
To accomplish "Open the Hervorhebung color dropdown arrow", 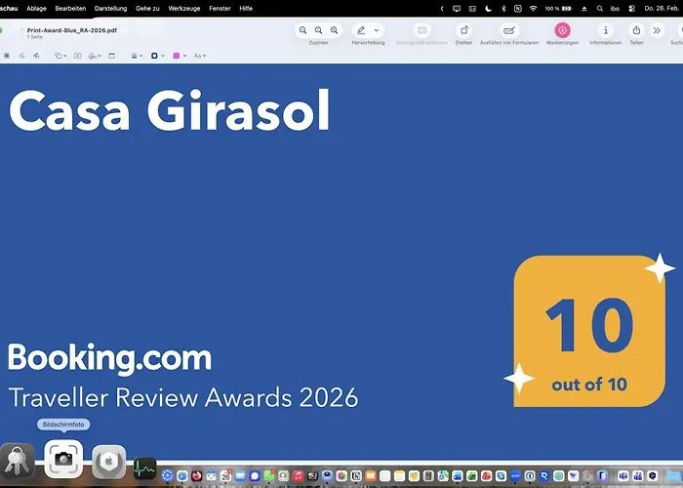I will click(377, 30).
